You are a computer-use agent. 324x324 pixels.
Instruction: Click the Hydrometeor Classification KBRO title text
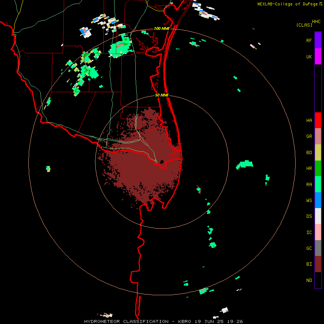pos(163,321)
